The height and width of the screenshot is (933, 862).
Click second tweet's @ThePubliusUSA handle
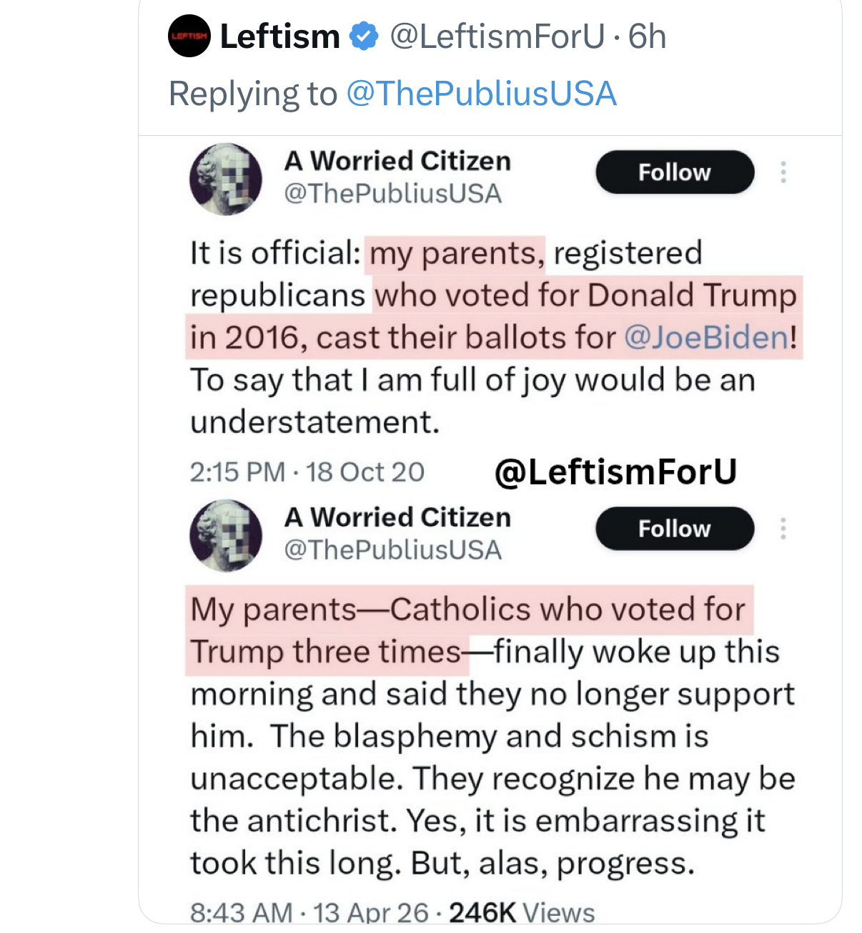pyautogui.click(x=393, y=550)
